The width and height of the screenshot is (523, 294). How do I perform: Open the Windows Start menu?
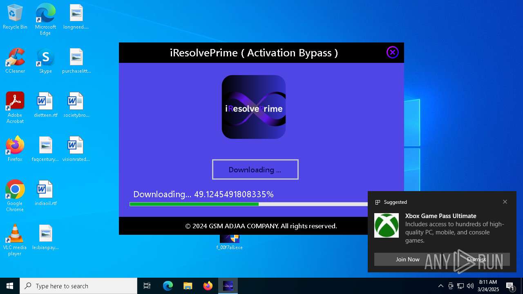click(x=10, y=286)
